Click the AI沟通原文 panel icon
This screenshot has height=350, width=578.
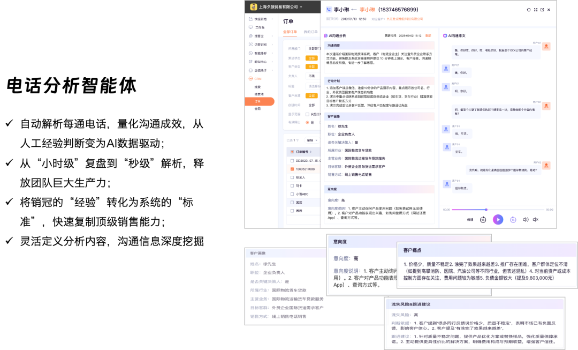point(445,36)
